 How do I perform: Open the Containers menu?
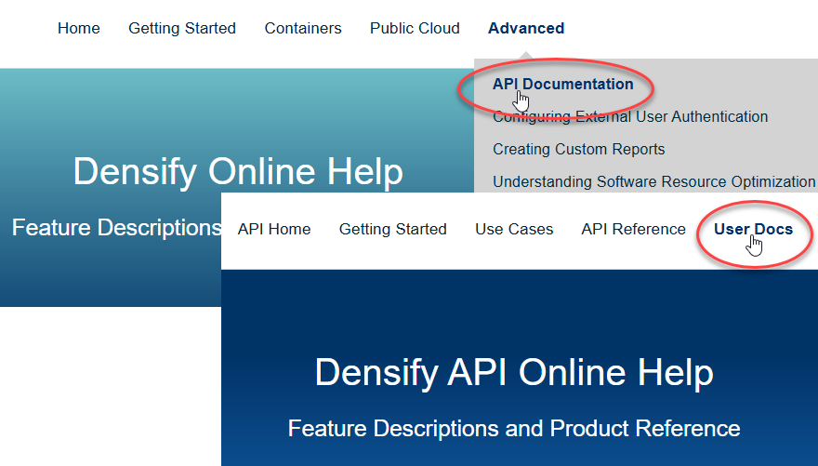[303, 28]
